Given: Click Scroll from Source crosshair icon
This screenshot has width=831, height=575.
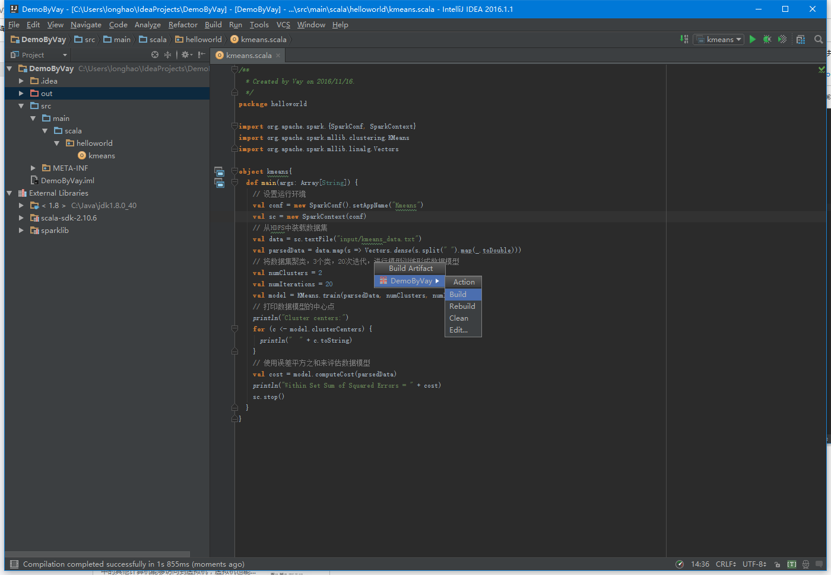Looking at the screenshot, I should tap(155, 55).
